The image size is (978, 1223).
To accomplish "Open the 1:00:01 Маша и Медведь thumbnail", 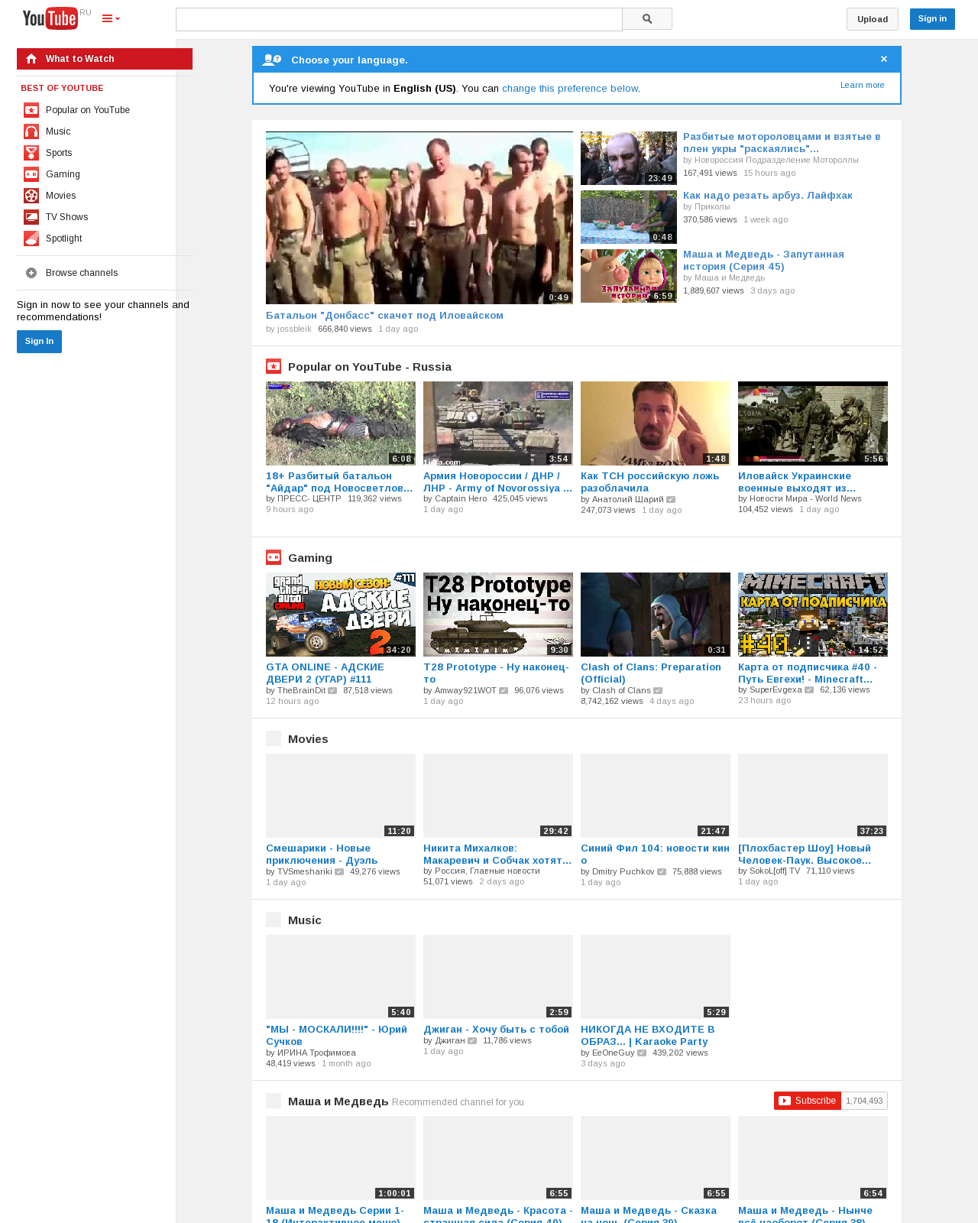I will (x=341, y=1158).
